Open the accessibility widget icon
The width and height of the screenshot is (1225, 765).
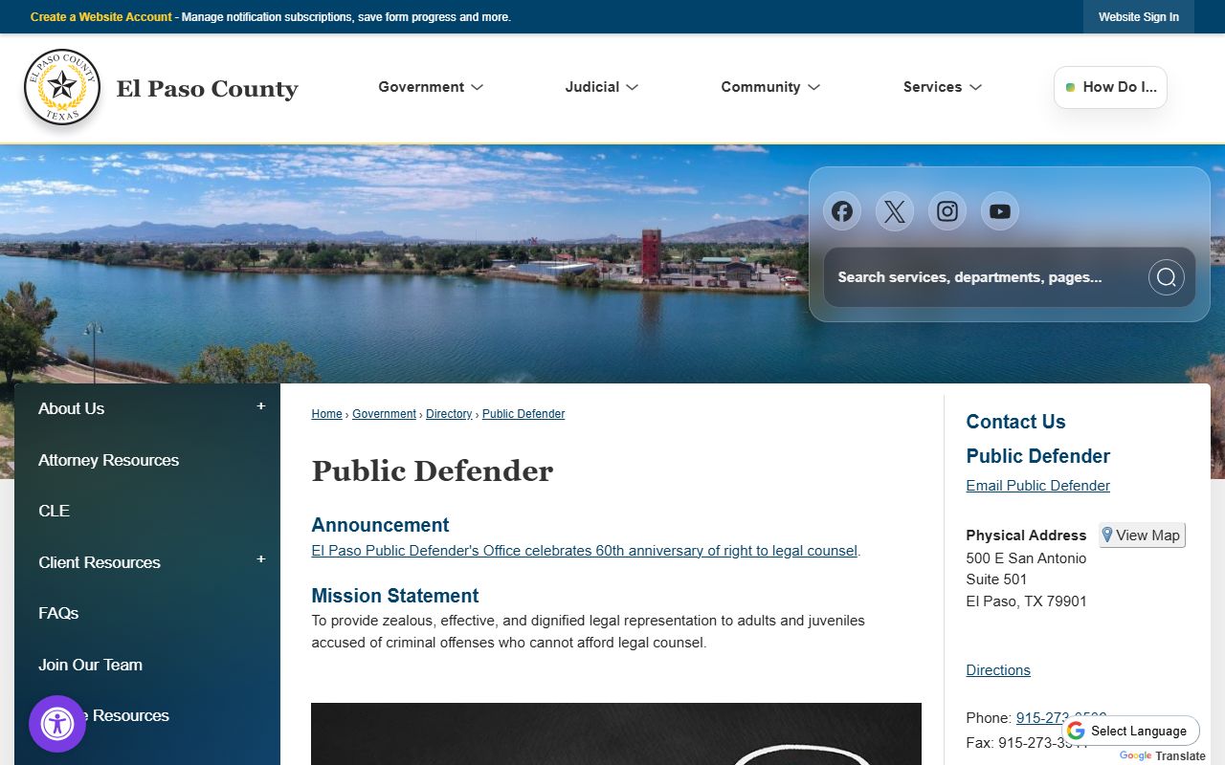click(x=57, y=724)
